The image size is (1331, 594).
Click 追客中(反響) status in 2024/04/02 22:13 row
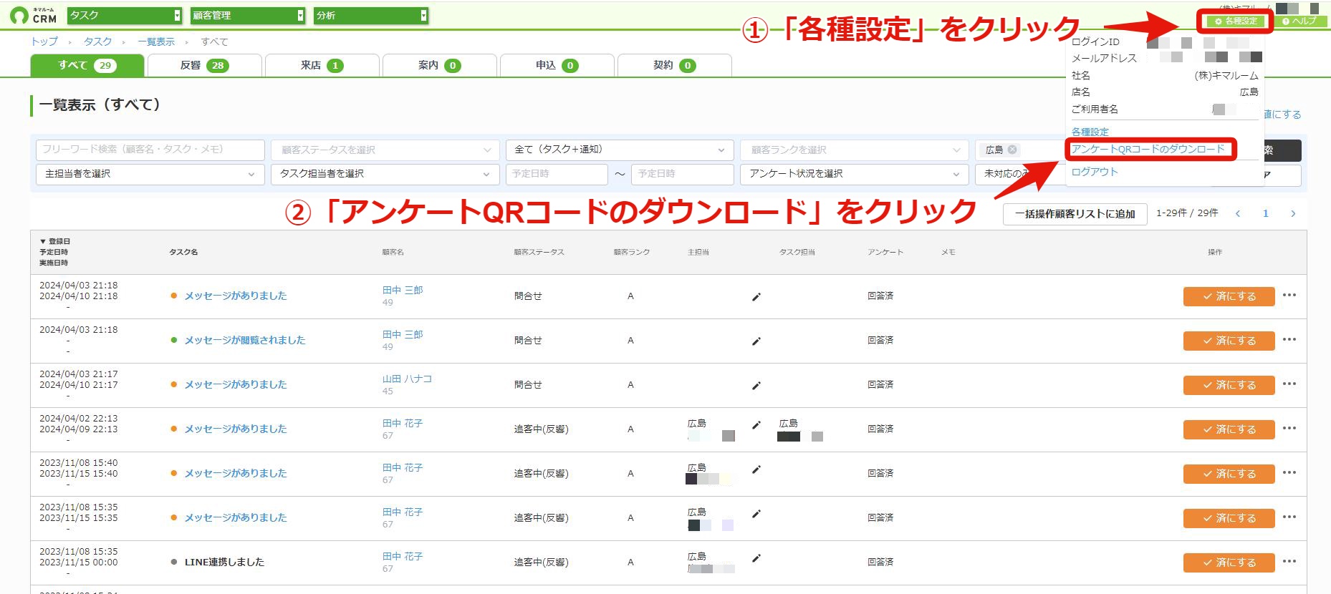point(541,429)
